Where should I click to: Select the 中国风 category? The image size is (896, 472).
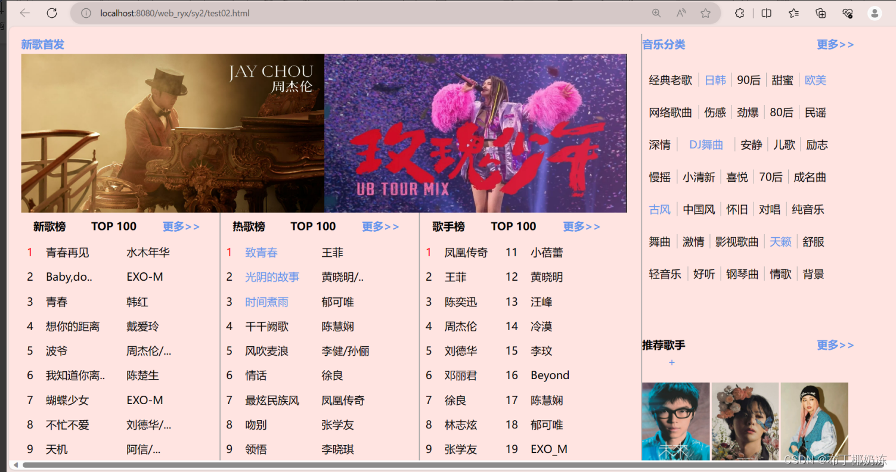(x=699, y=210)
